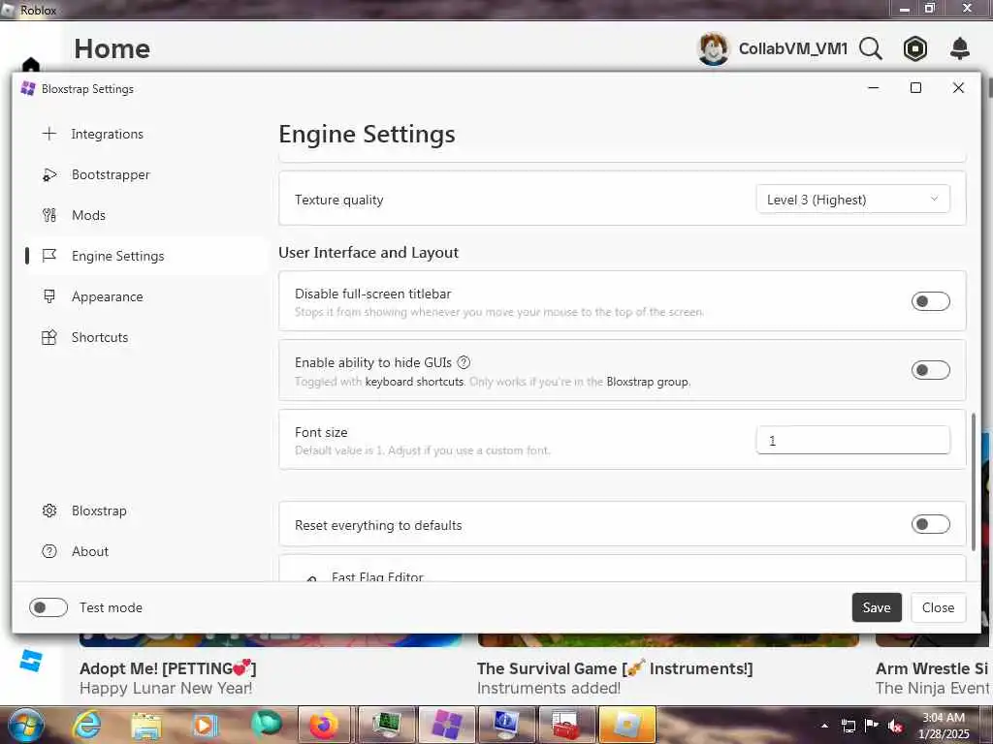The width and height of the screenshot is (993, 744).
Task: Click the plus icon beside Integrations
Action: (48, 134)
